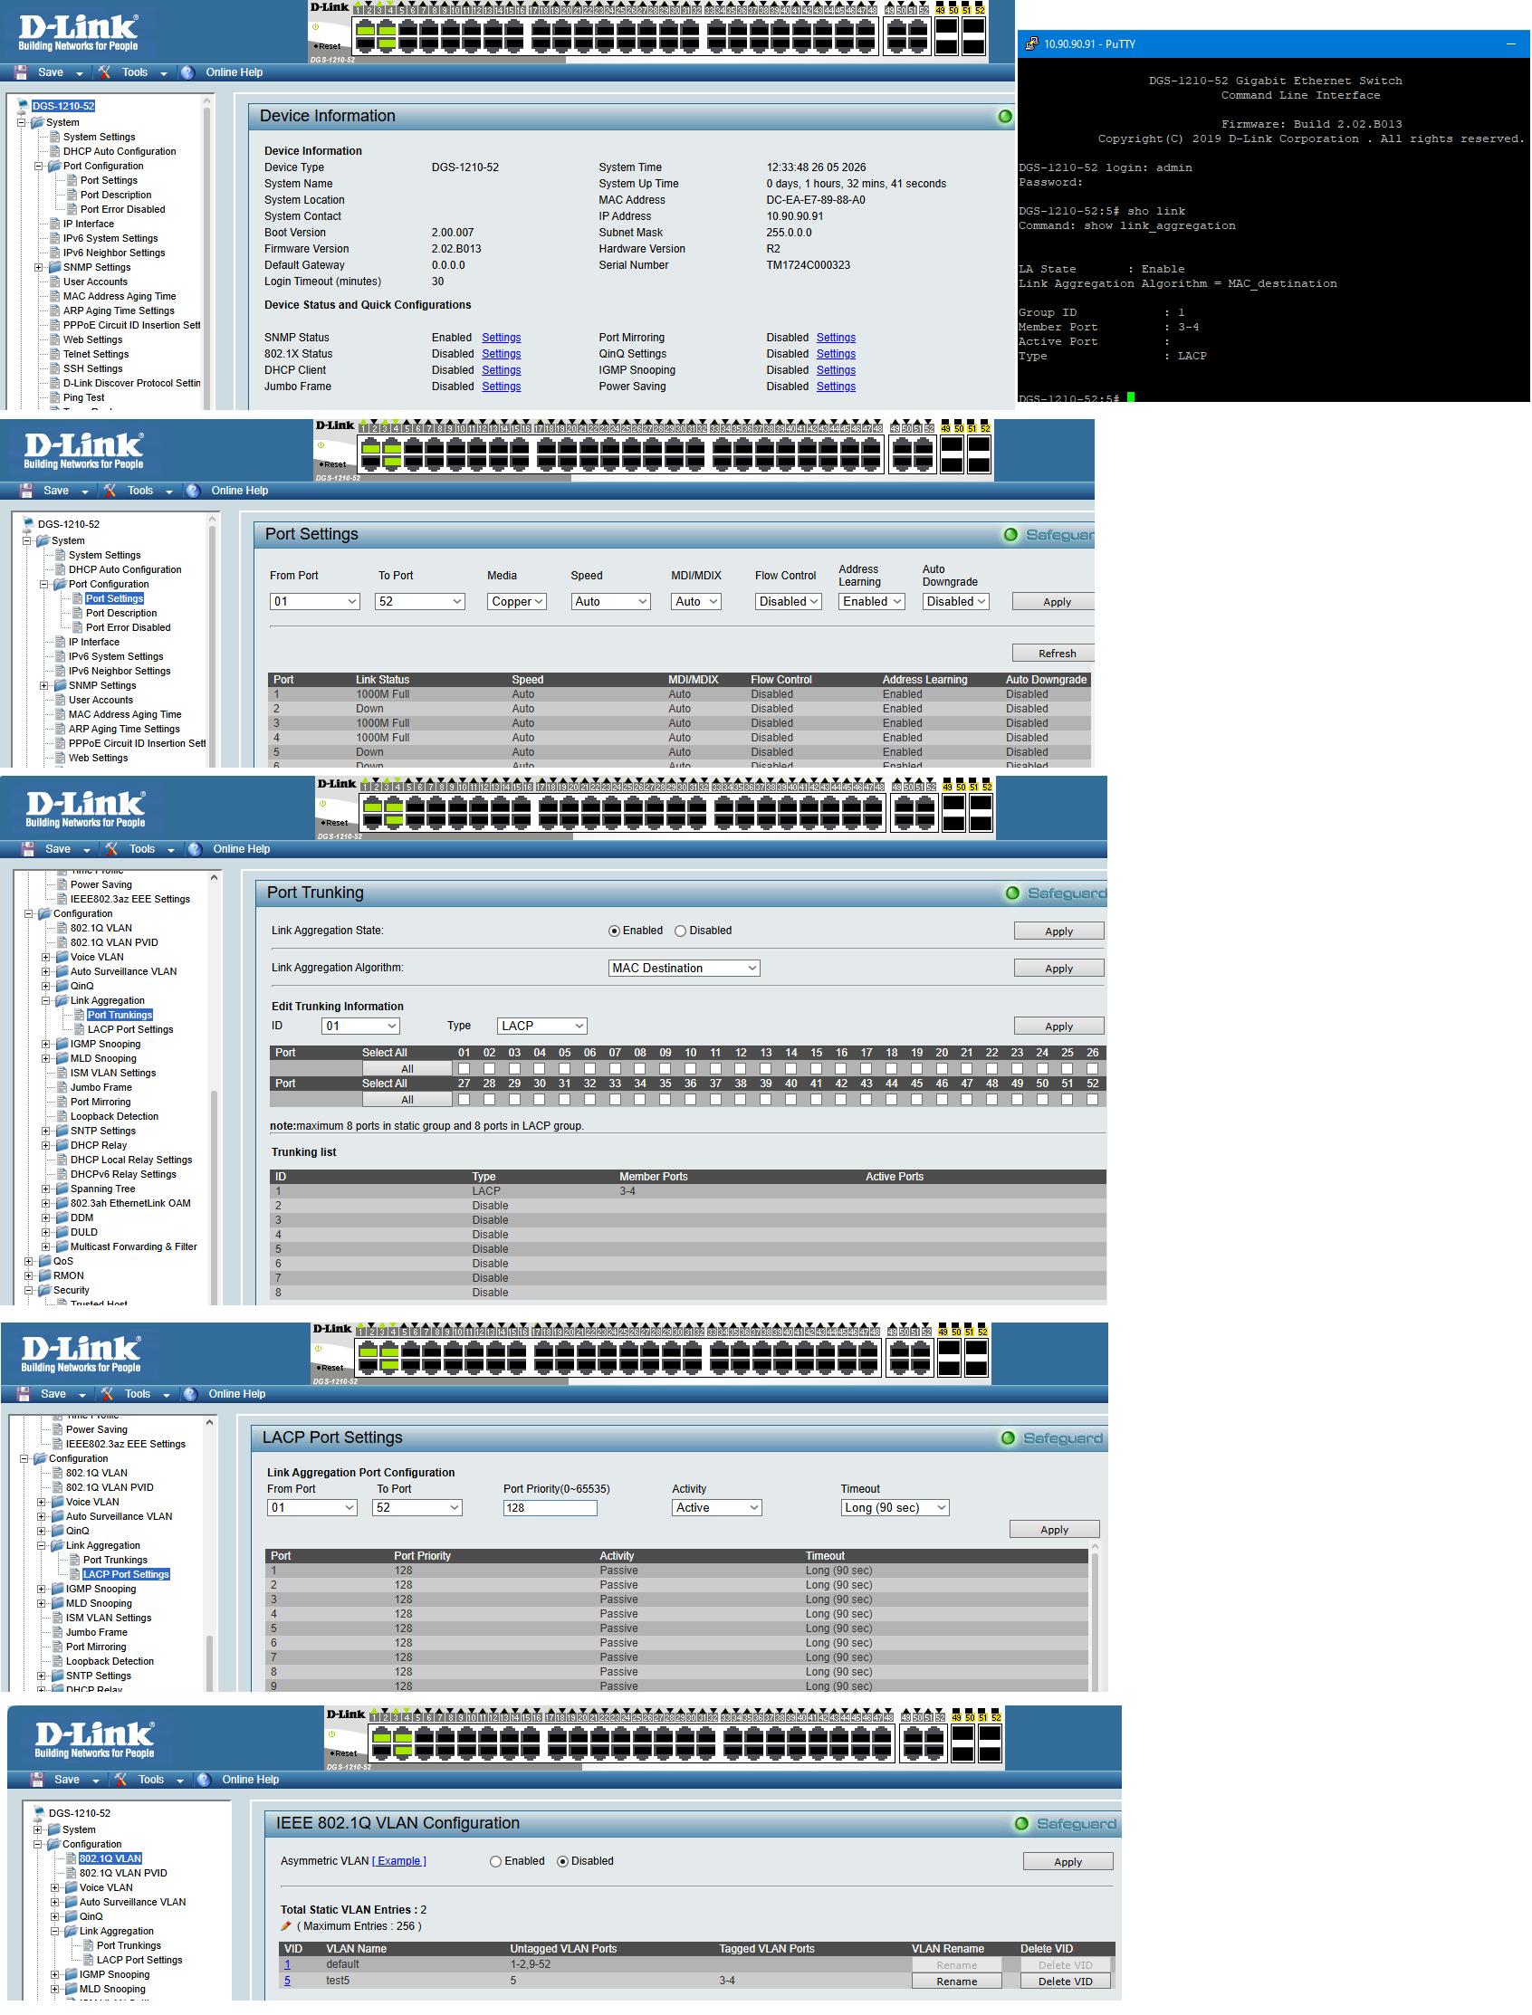
Task: Apply the Link Aggregation Algorithm setting
Action: 1058,969
